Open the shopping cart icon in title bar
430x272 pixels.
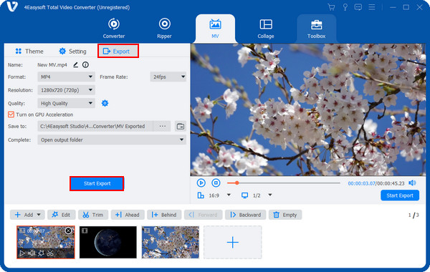[331, 7]
